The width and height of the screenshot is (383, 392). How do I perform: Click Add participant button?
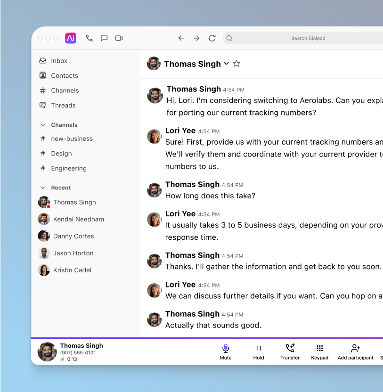point(356,352)
